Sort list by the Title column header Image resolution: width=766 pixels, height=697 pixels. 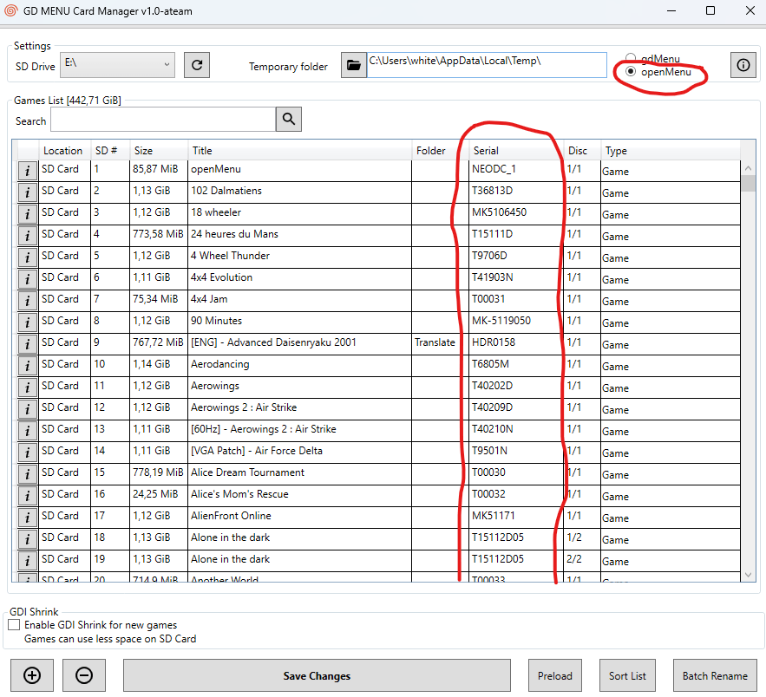(299, 151)
